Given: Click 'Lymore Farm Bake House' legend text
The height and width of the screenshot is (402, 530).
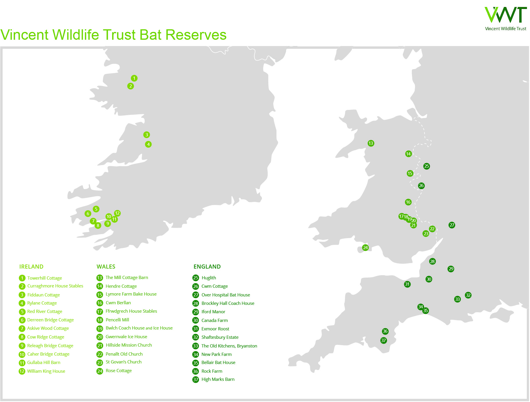Looking at the screenshot, I should tap(131, 294).
